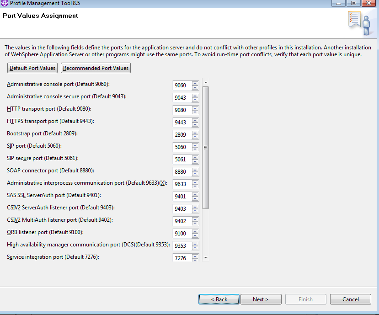Decrement the SOAP connector port 8880

pyautogui.click(x=195, y=174)
